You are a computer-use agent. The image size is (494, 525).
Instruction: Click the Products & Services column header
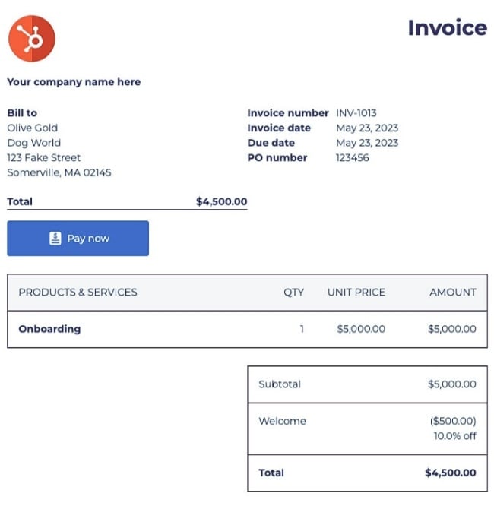[78, 293]
